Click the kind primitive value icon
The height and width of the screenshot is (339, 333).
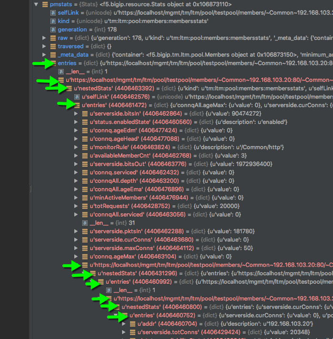(x=53, y=21)
